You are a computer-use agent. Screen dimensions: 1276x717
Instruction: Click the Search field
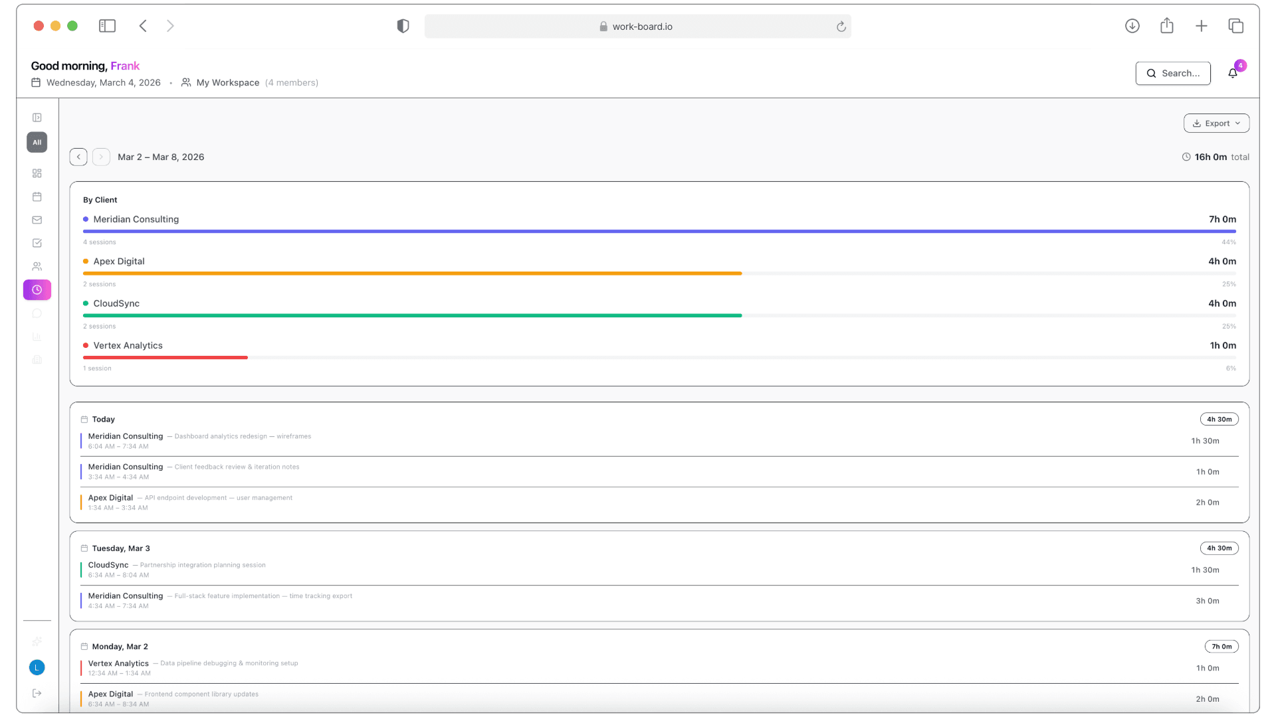click(x=1173, y=73)
